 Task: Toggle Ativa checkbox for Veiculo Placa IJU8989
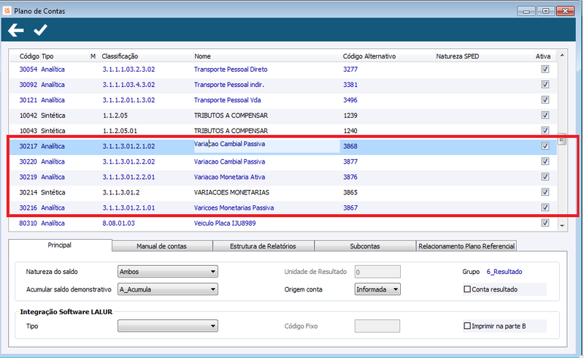click(545, 223)
